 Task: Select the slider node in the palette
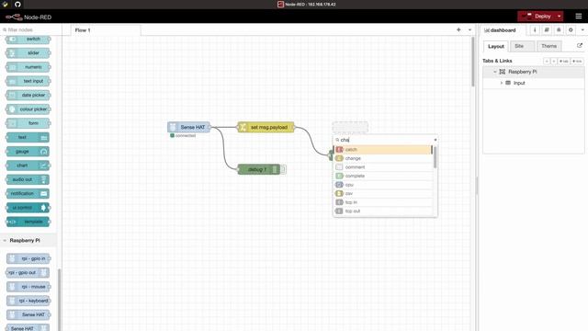click(x=28, y=53)
